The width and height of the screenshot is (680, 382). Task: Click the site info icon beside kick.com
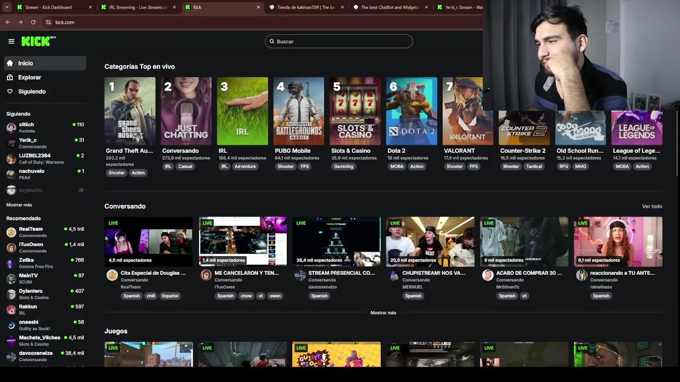[48, 22]
